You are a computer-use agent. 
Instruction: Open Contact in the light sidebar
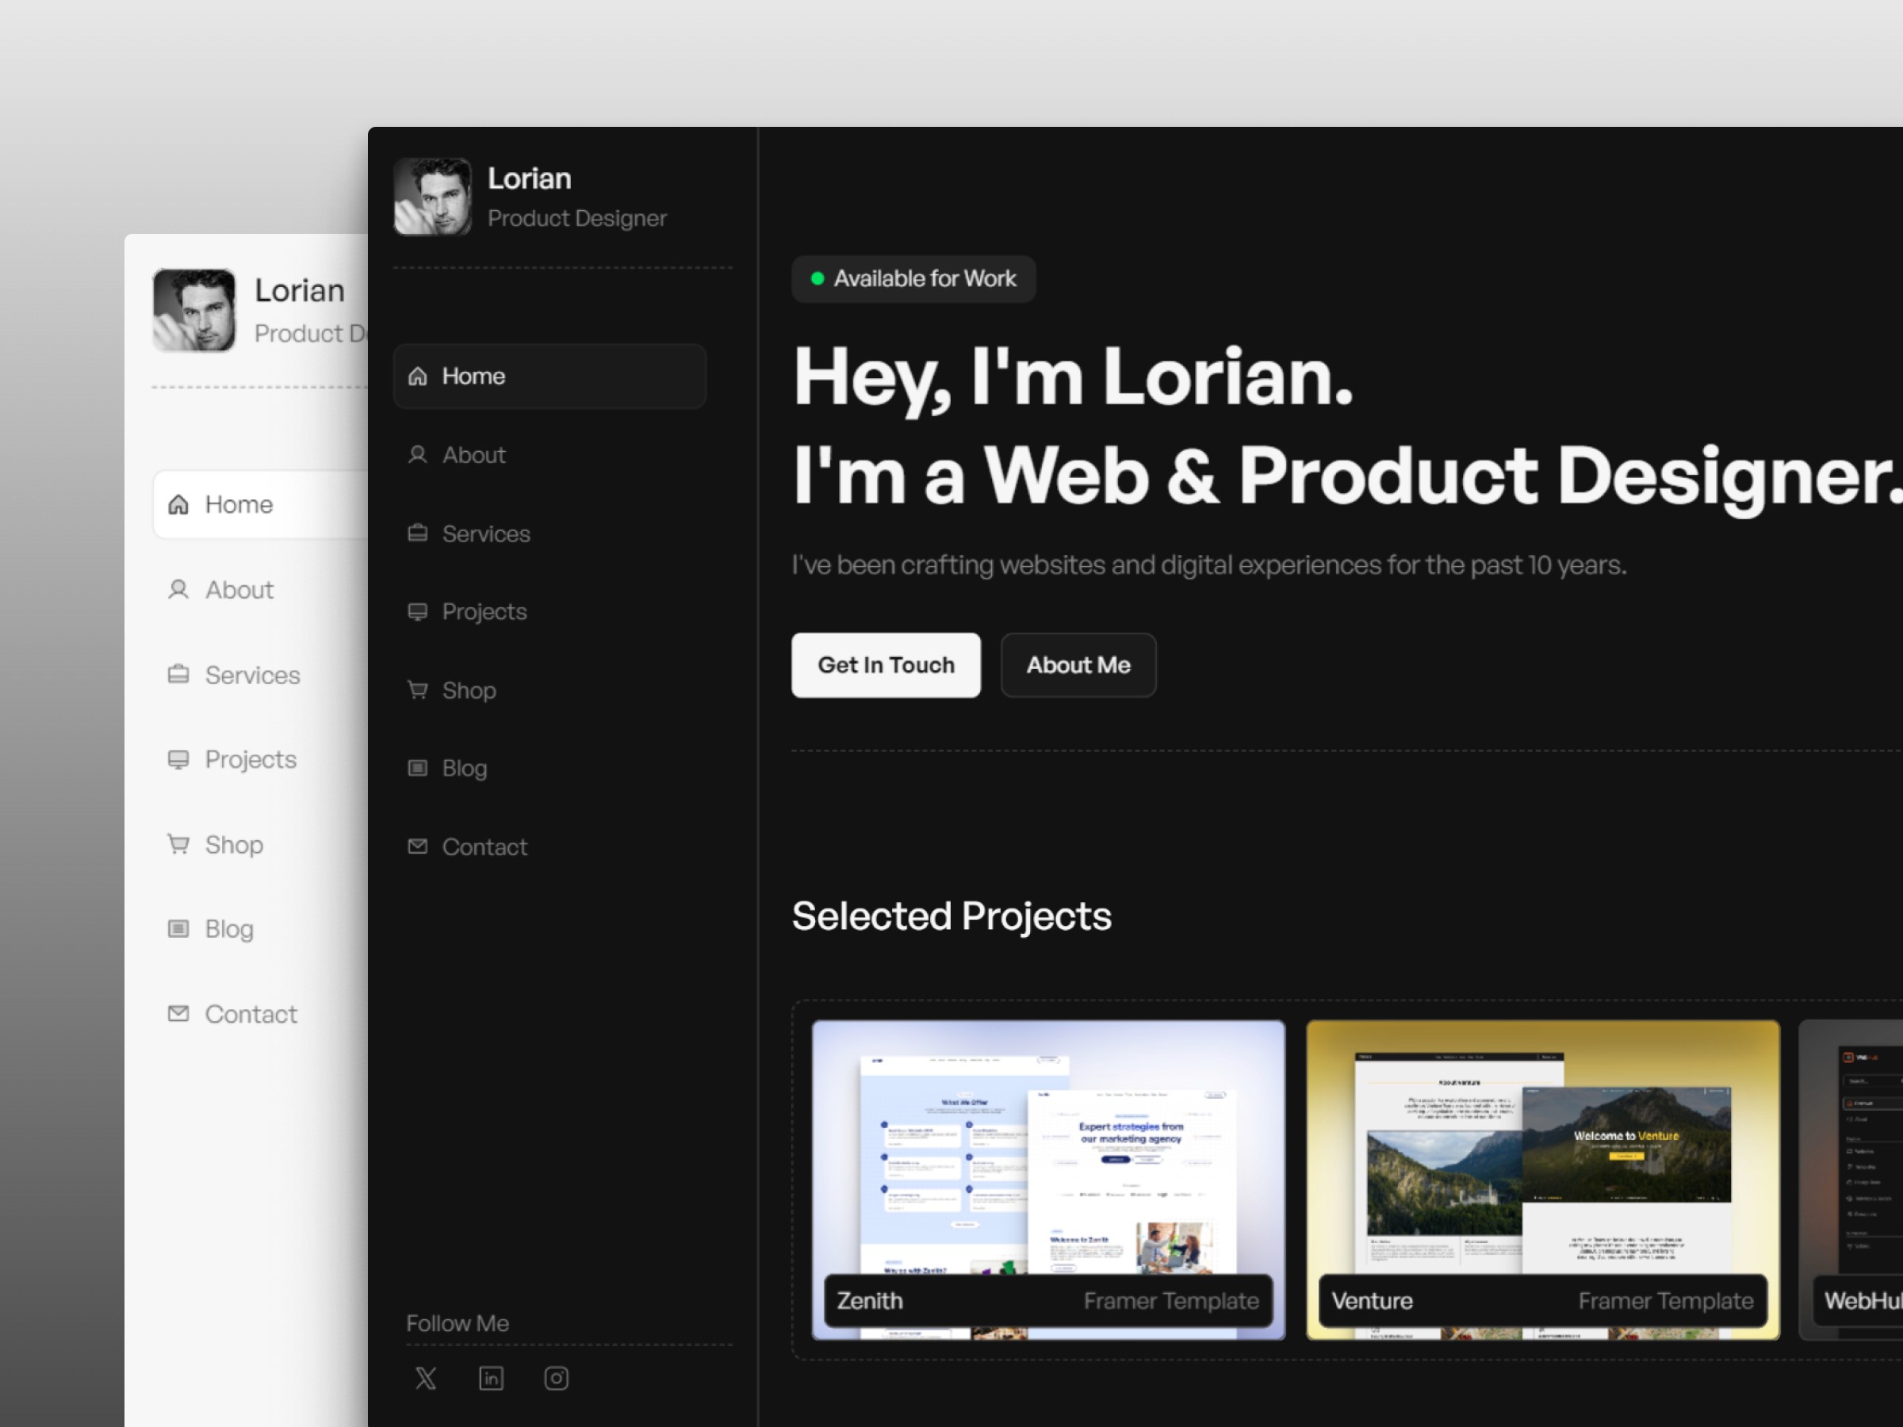(x=251, y=1014)
